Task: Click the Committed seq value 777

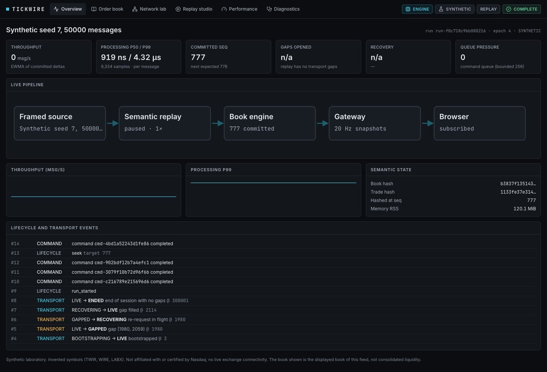Action: click(198, 57)
